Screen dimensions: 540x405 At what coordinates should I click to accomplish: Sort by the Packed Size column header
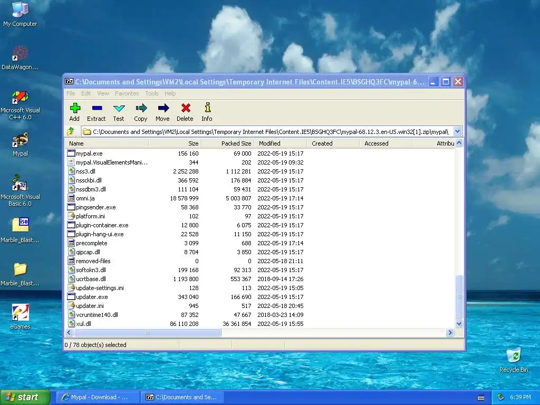tap(228, 143)
